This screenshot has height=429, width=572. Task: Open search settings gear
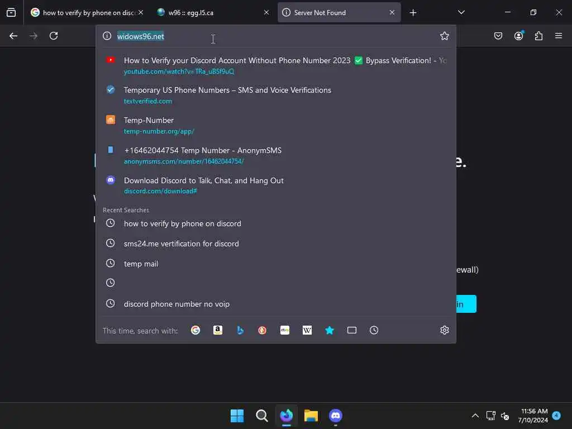point(444,330)
